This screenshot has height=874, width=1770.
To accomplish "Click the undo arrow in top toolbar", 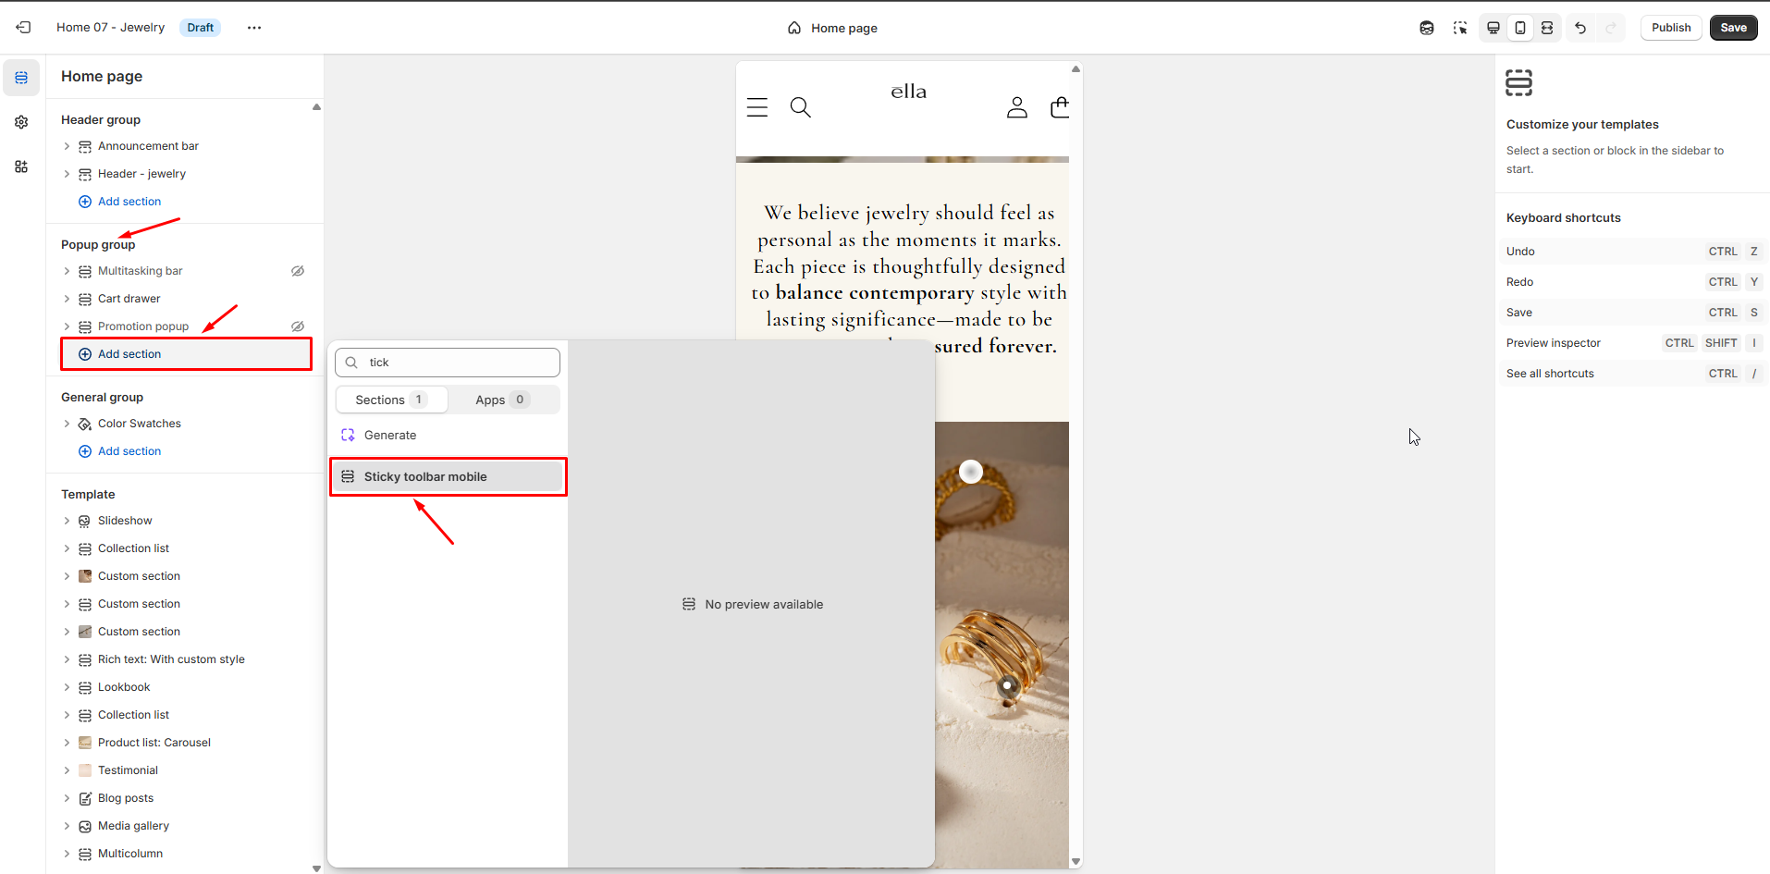I will pyautogui.click(x=1580, y=28).
